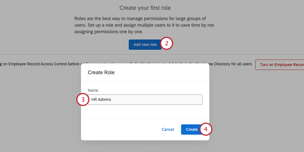Click 'Employee Directory for all users' text

coord(229,64)
